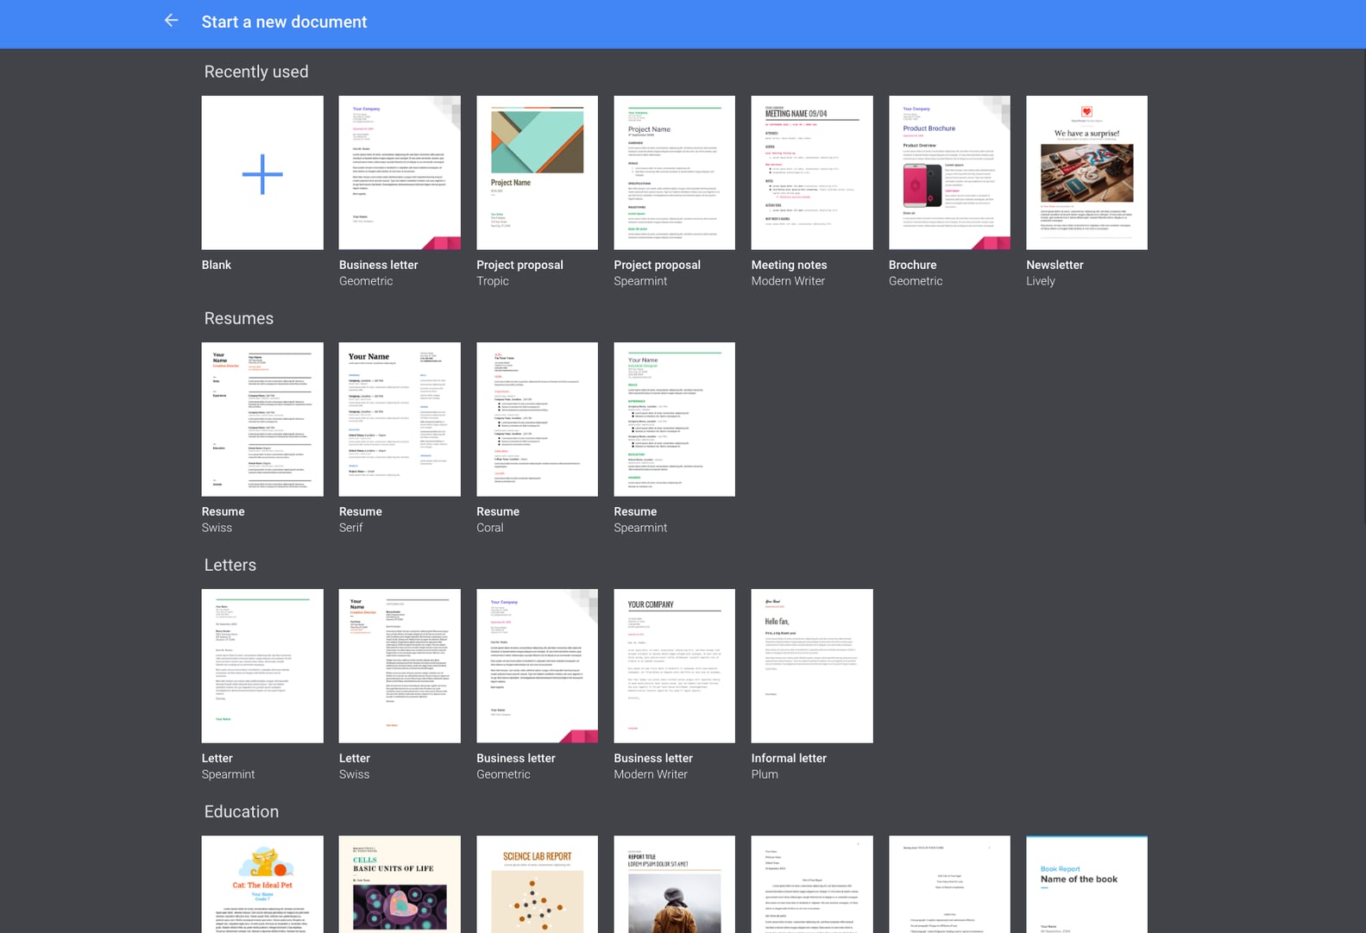Select Cells Basic Units of Life template
The height and width of the screenshot is (933, 1366).
[400, 884]
